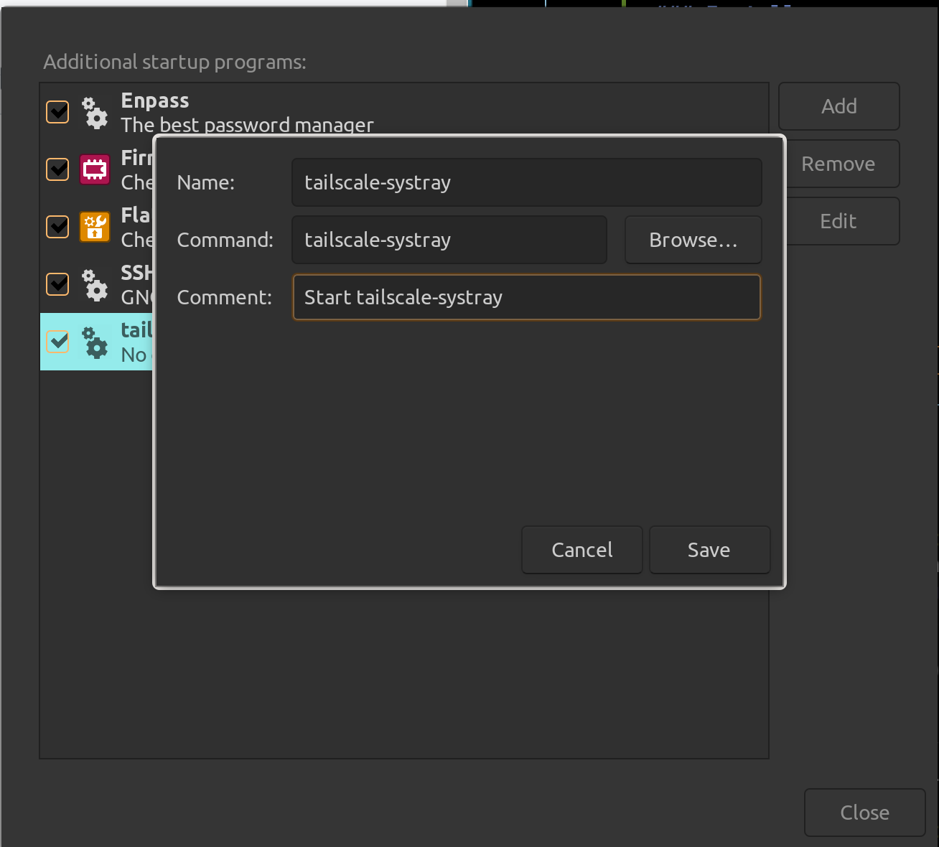Click the 'Name:' label
Viewport: 939px width, 847px height.
click(x=206, y=182)
